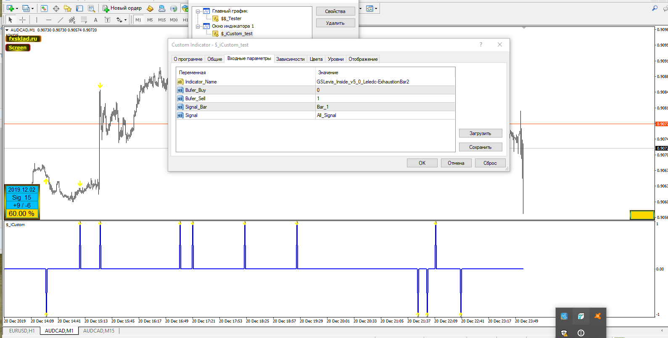Screen dimensions: 668x338
Task: Collapse the Окно индикатора 1 tree node
Action: pyautogui.click(x=198, y=26)
